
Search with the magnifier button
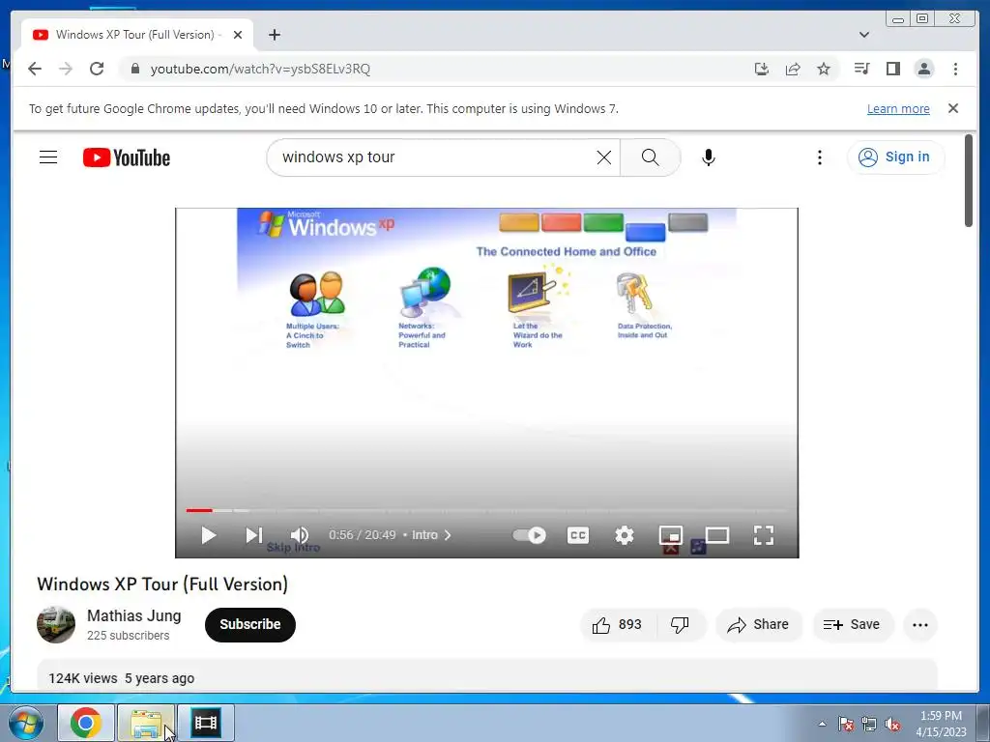click(651, 157)
